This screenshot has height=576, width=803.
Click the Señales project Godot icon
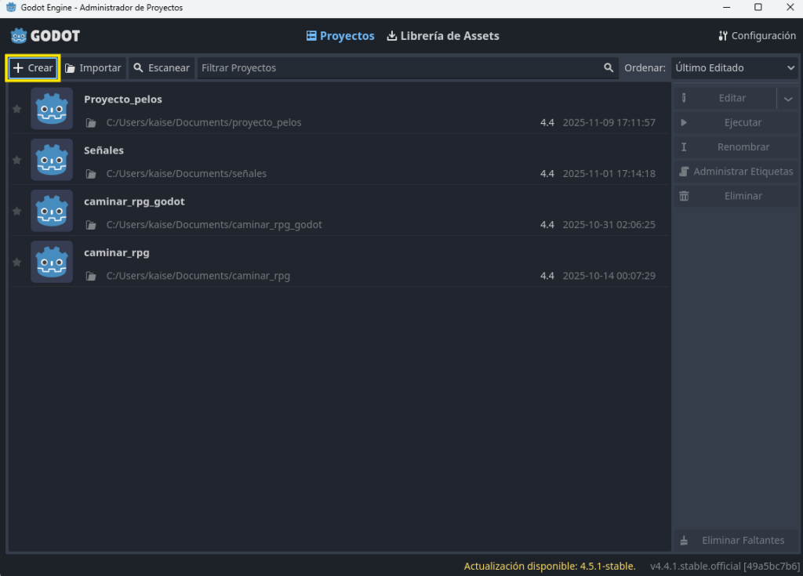coord(52,160)
